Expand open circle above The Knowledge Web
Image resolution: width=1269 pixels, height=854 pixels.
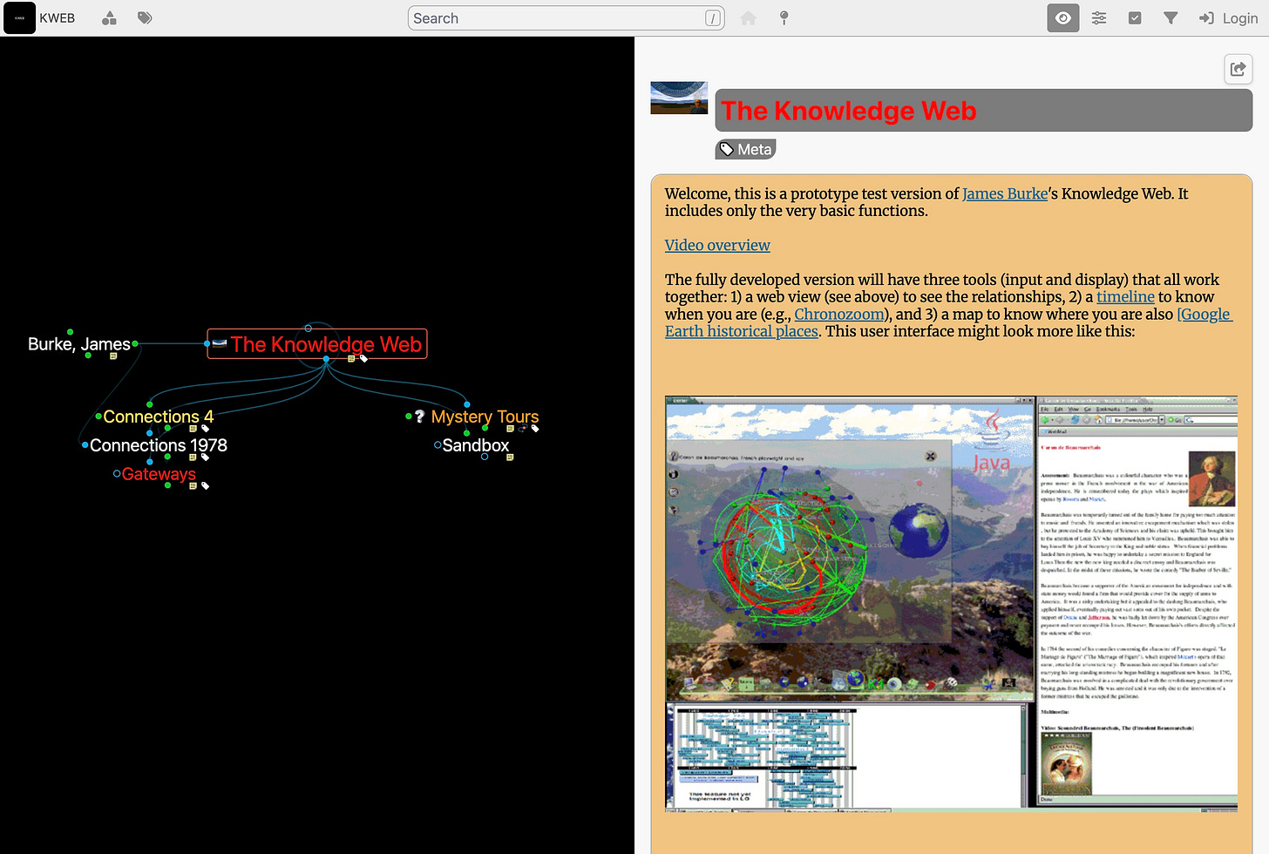tap(308, 329)
